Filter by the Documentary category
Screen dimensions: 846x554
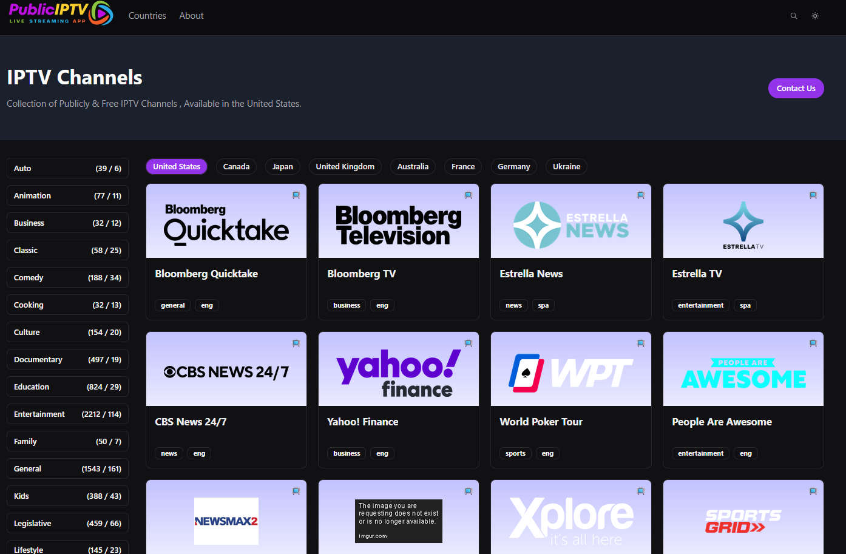(67, 359)
